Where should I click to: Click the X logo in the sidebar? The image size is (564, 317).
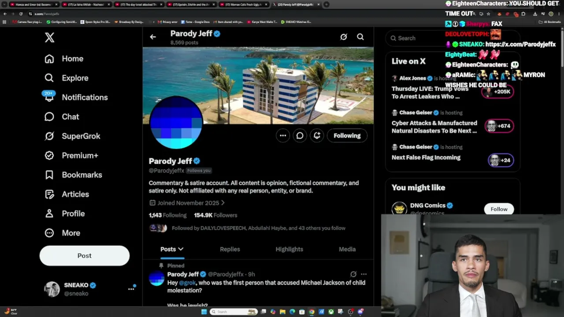pos(49,37)
